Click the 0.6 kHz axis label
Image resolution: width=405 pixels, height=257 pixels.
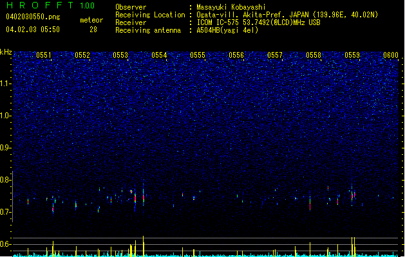click(5, 244)
